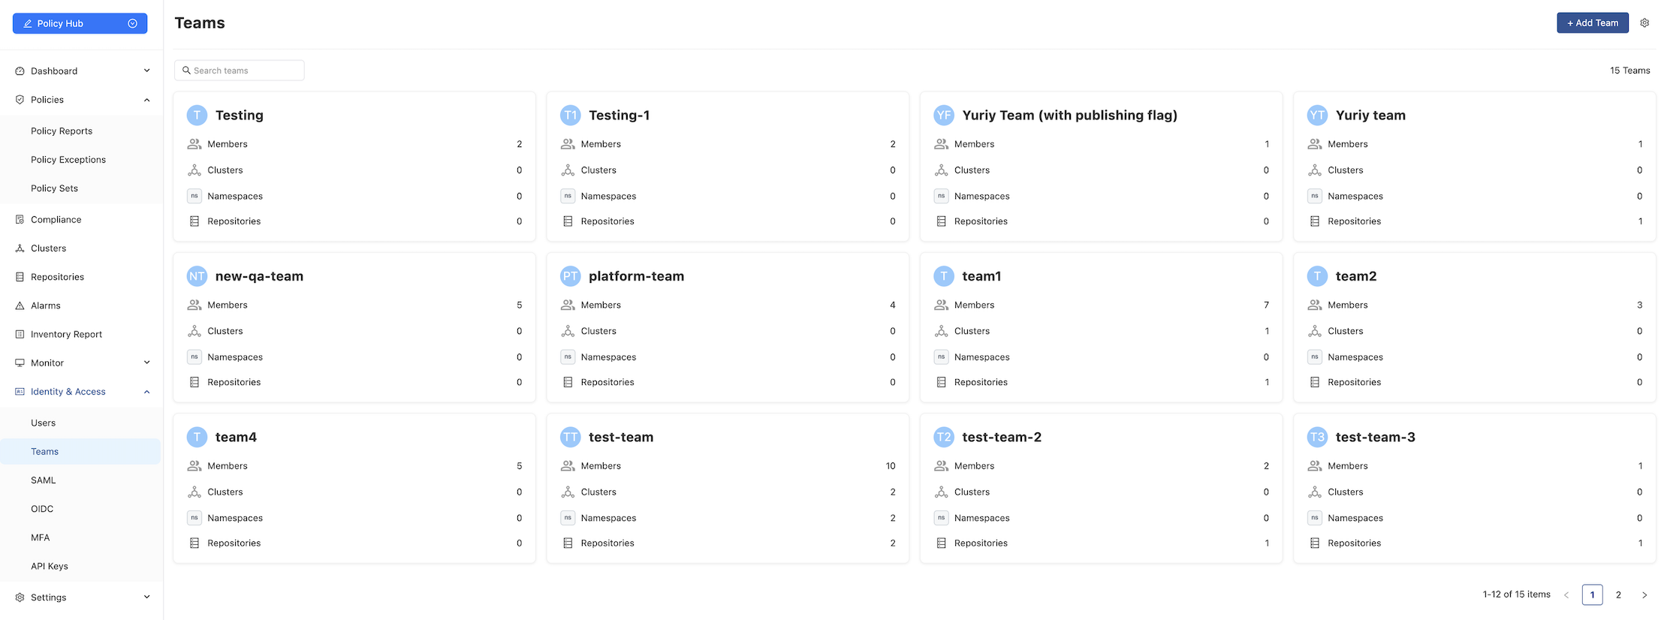Click the YT avatar of Yuriy team
1661x620 pixels.
click(x=1317, y=115)
